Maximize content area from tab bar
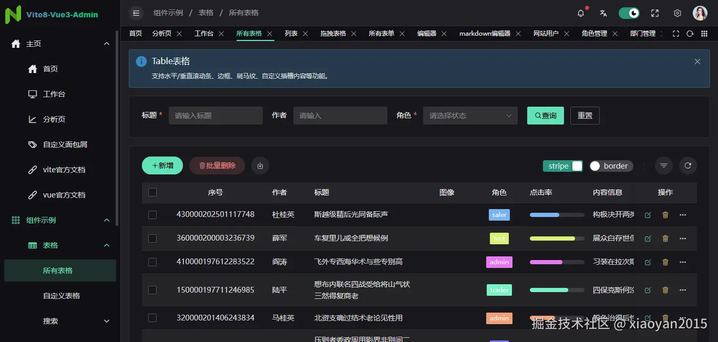 click(x=676, y=33)
